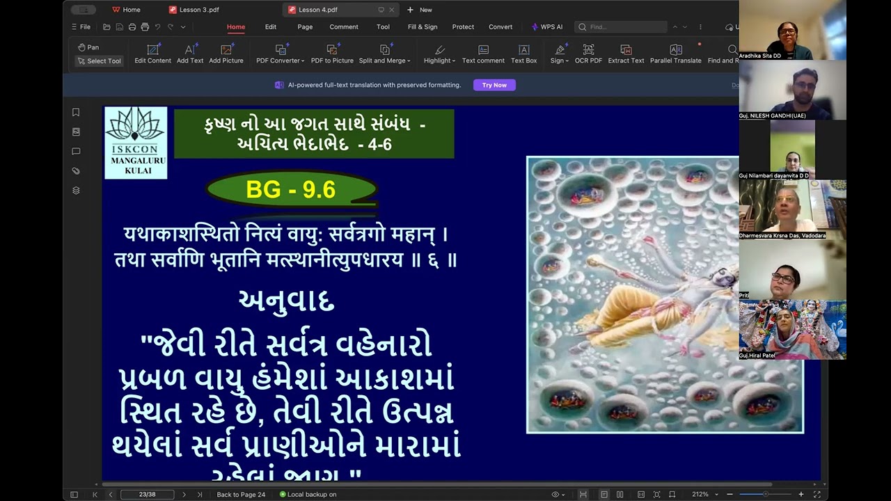Viewport: 891px width, 501px height.
Task: Open Extract Text tool
Action: pyautogui.click(x=626, y=54)
